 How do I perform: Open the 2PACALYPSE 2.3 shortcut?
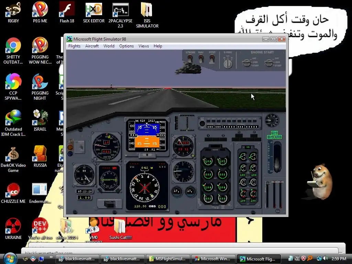point(120,15)
